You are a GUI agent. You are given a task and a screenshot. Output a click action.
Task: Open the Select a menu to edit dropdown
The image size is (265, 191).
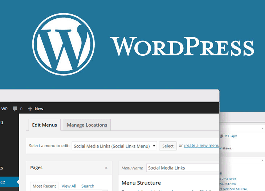point(114,146)
